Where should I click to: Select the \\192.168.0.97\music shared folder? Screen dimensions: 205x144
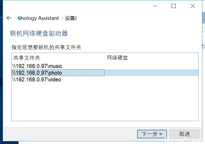(x=37, y=66)
